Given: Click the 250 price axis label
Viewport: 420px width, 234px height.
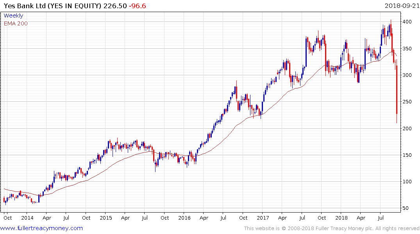Looking at the screenshot, I should (x=407, y=102).
